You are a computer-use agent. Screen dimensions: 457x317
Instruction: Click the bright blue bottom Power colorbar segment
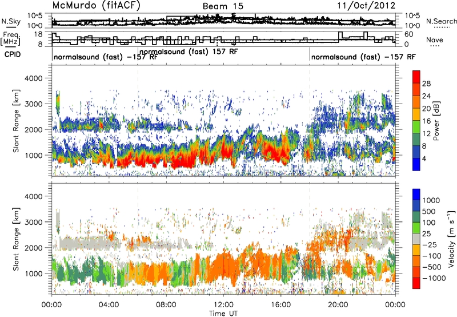coord(416,164)
